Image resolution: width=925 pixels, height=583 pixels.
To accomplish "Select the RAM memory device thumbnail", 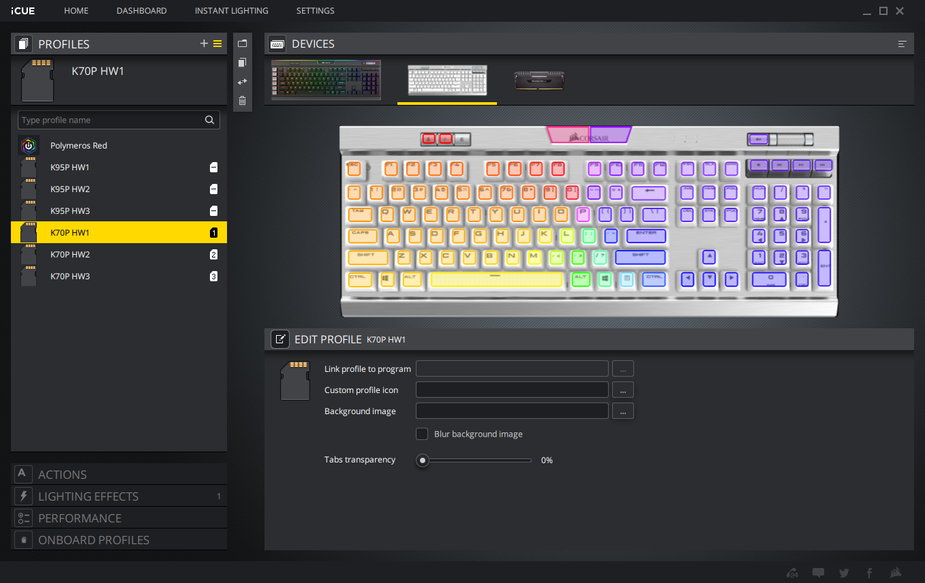I will coord(539,80).
